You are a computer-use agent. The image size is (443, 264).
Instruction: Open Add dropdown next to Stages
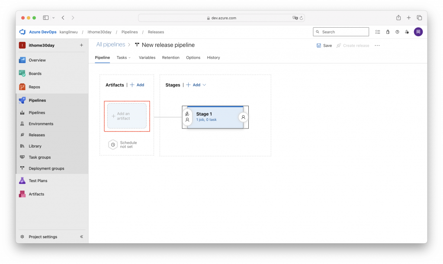coord(196,85)
